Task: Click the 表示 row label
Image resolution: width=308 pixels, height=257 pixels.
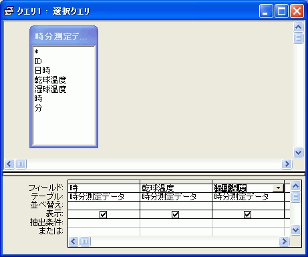Action: coord(54,214)
